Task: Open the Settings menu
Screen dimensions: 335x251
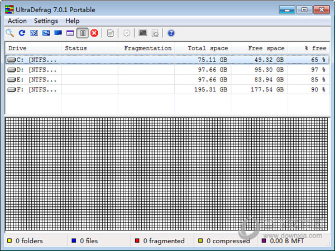Action: tap(46, 21)
